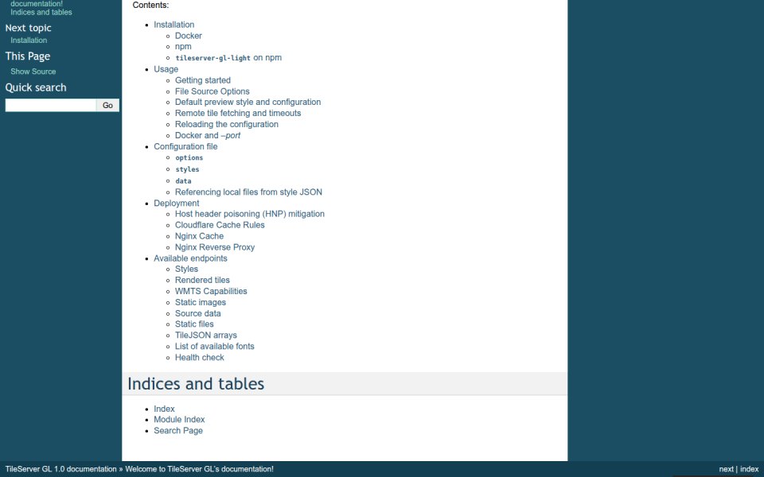
Task: Open Default preview style and configuration link
Action: [x=248, y=103]
